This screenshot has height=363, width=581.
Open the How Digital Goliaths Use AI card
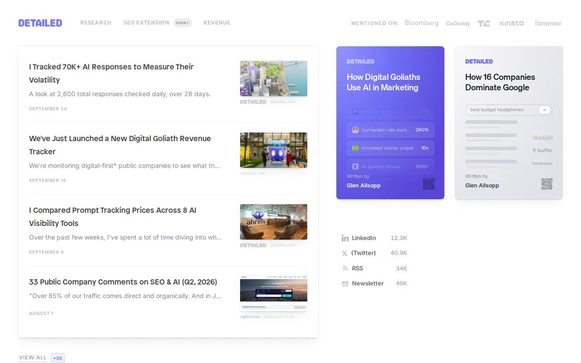390,123
